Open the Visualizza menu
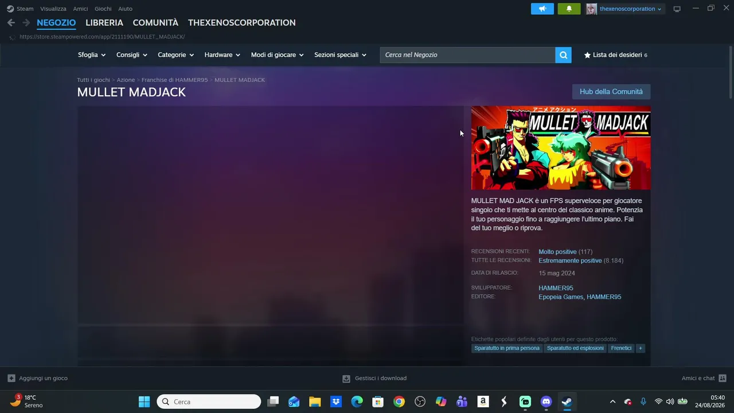Image resolution: width=734 pixels, height=413 pixels. tap(53, 9)
